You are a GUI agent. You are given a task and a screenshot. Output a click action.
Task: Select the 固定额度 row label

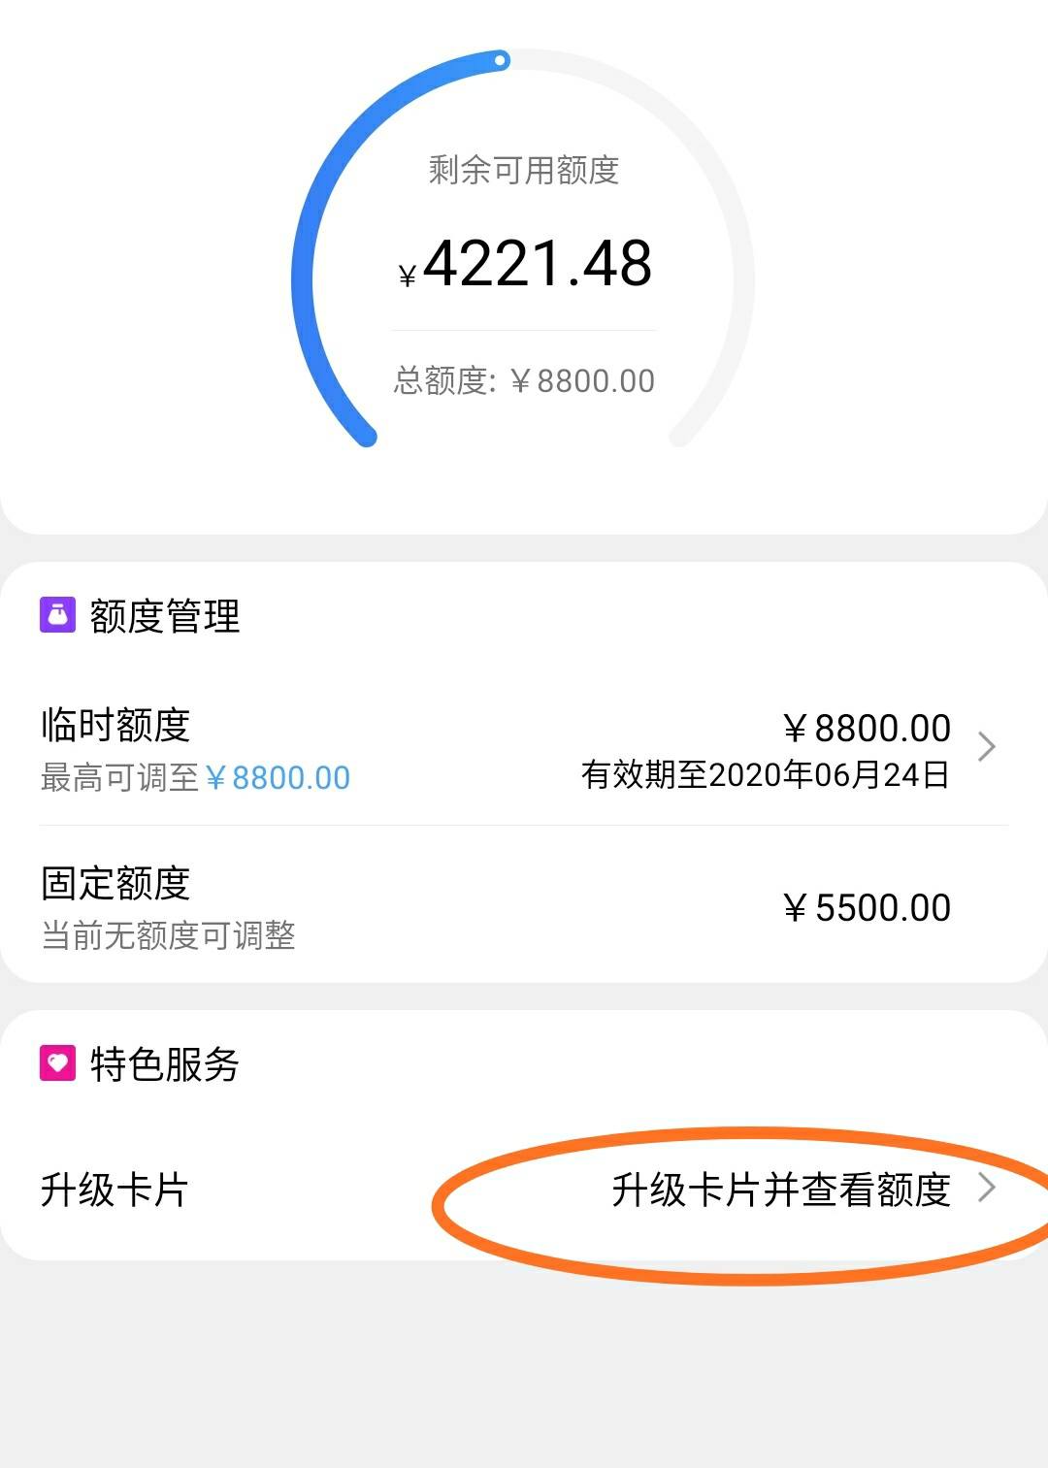pos(115,882)
